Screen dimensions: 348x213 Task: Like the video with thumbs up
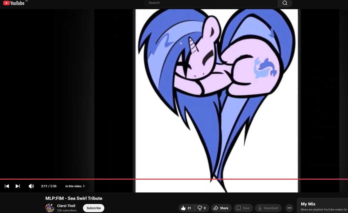pyautogui.click(x=186, y=208)
